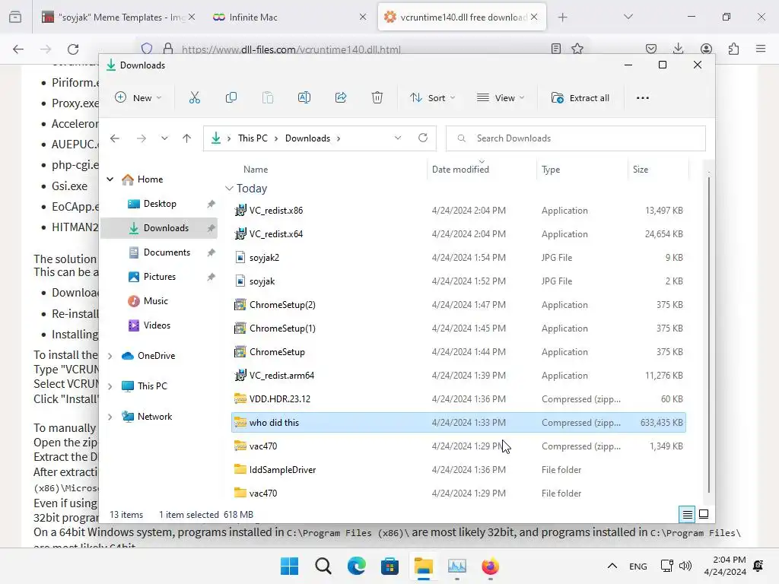Sort by Name column header
779x584 pixels.
(x=256, y=170)
